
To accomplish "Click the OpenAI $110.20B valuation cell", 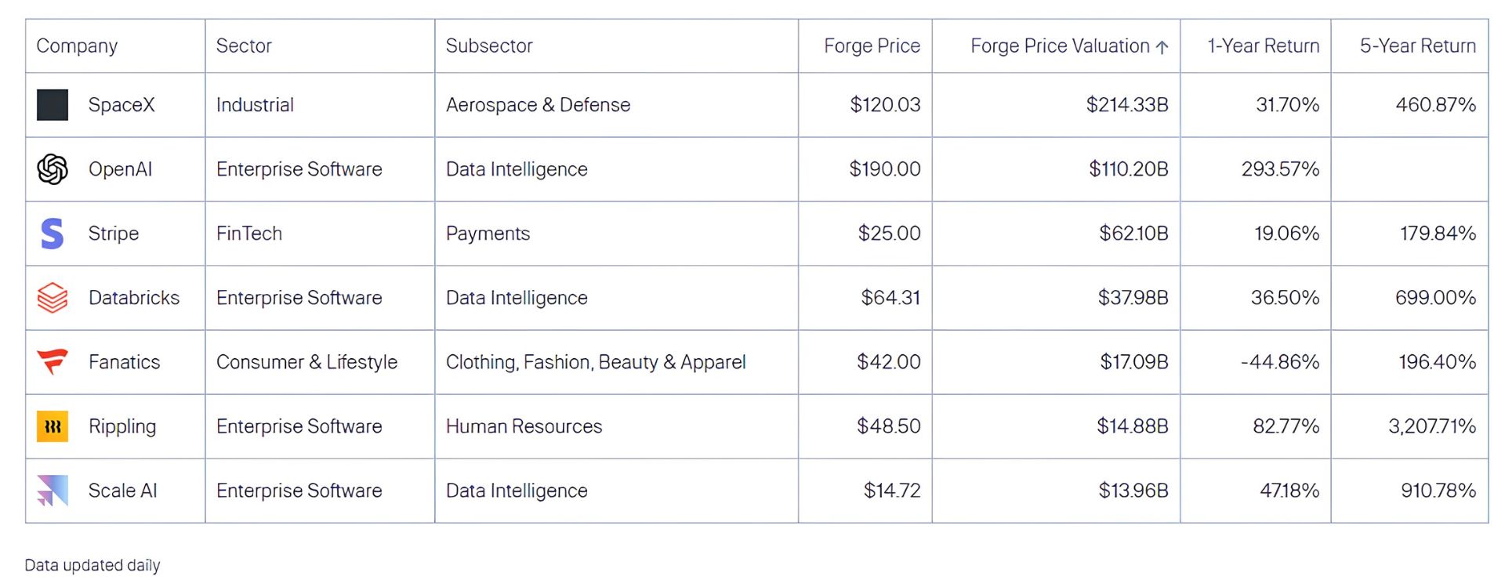I will 1128,169.
